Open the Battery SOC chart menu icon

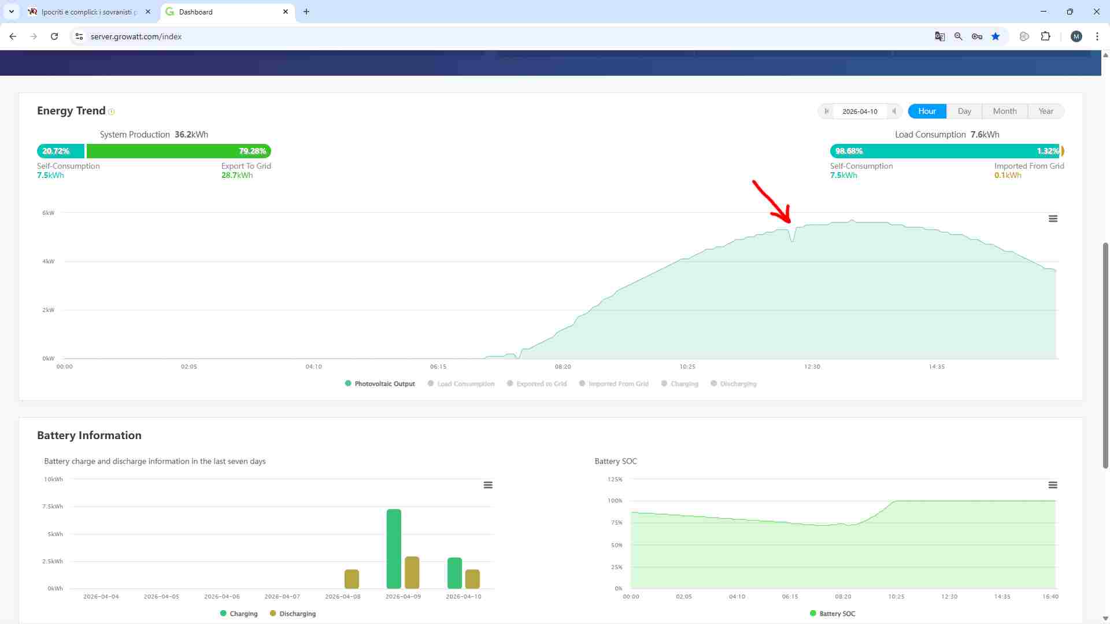[x=1053, y=485]
